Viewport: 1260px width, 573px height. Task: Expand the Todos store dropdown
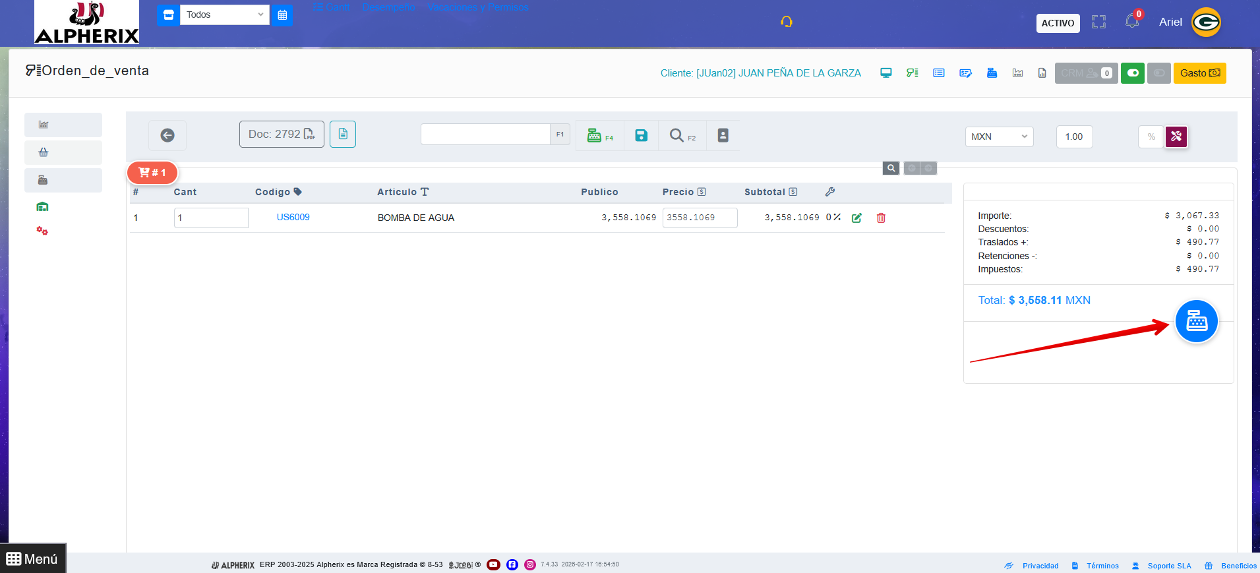224,15
